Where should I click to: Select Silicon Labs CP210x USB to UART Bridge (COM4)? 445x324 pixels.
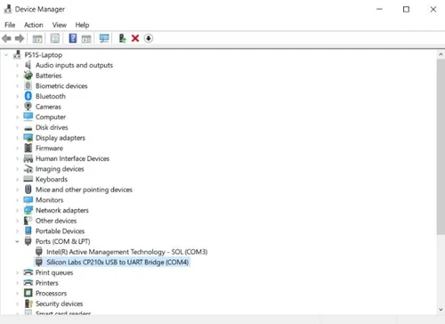coord(117,262)
